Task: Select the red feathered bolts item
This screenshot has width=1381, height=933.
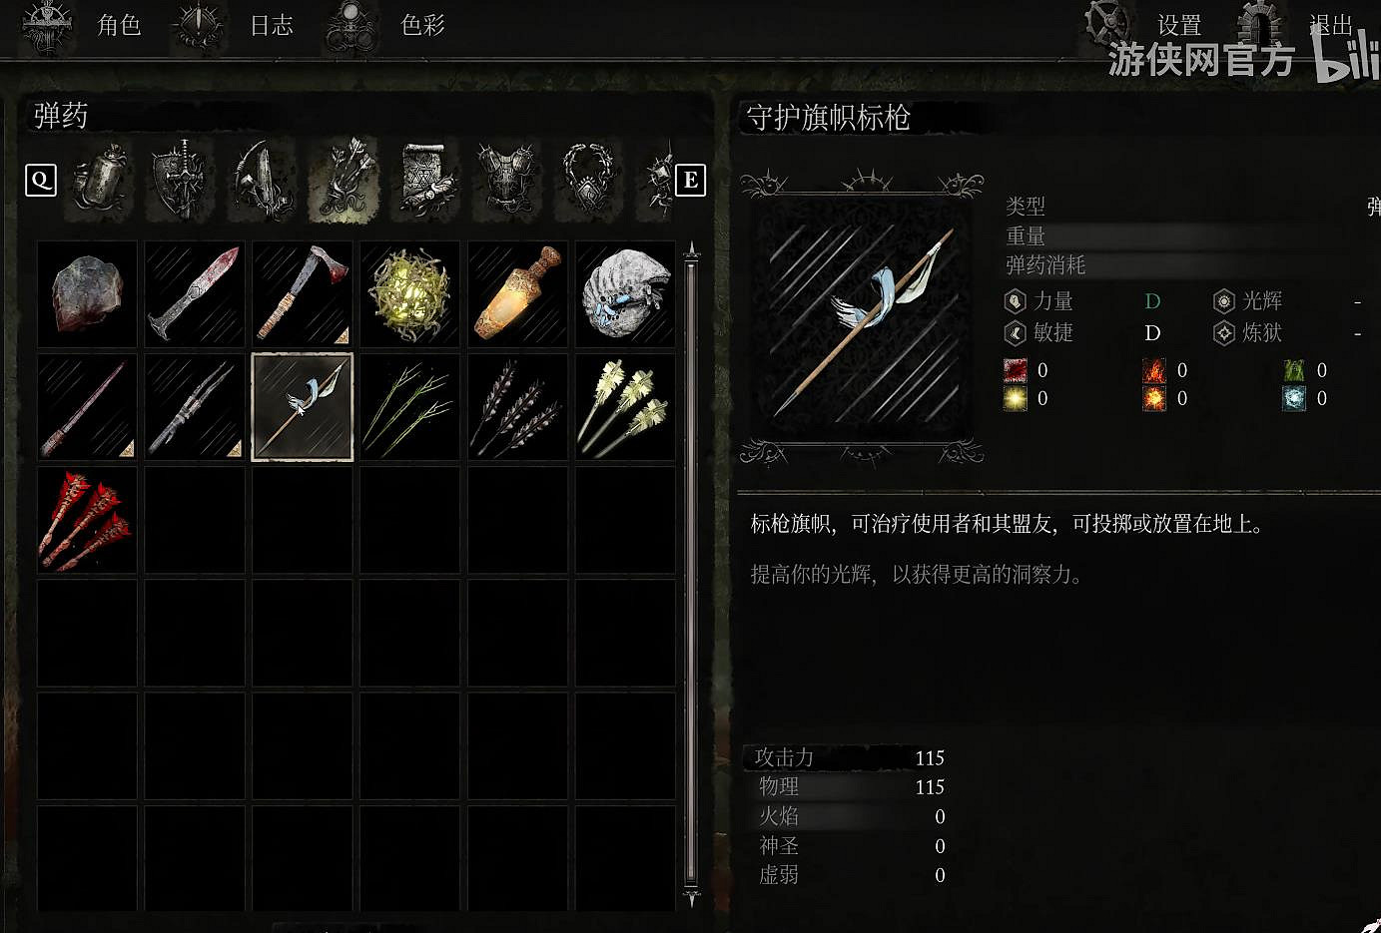Action: click(x=87, y=520)
